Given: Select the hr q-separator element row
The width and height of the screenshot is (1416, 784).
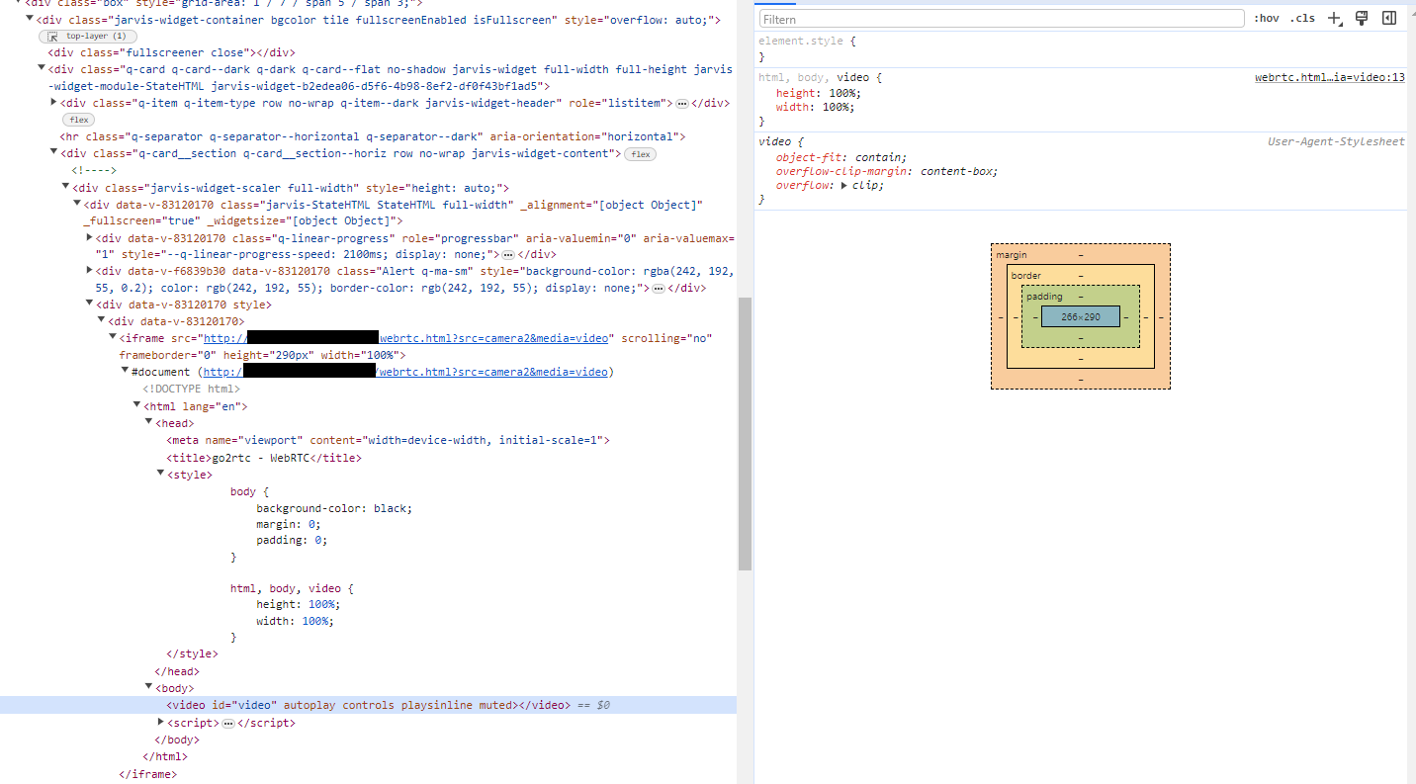Looking at the screenshot, I should coord(373,136).
